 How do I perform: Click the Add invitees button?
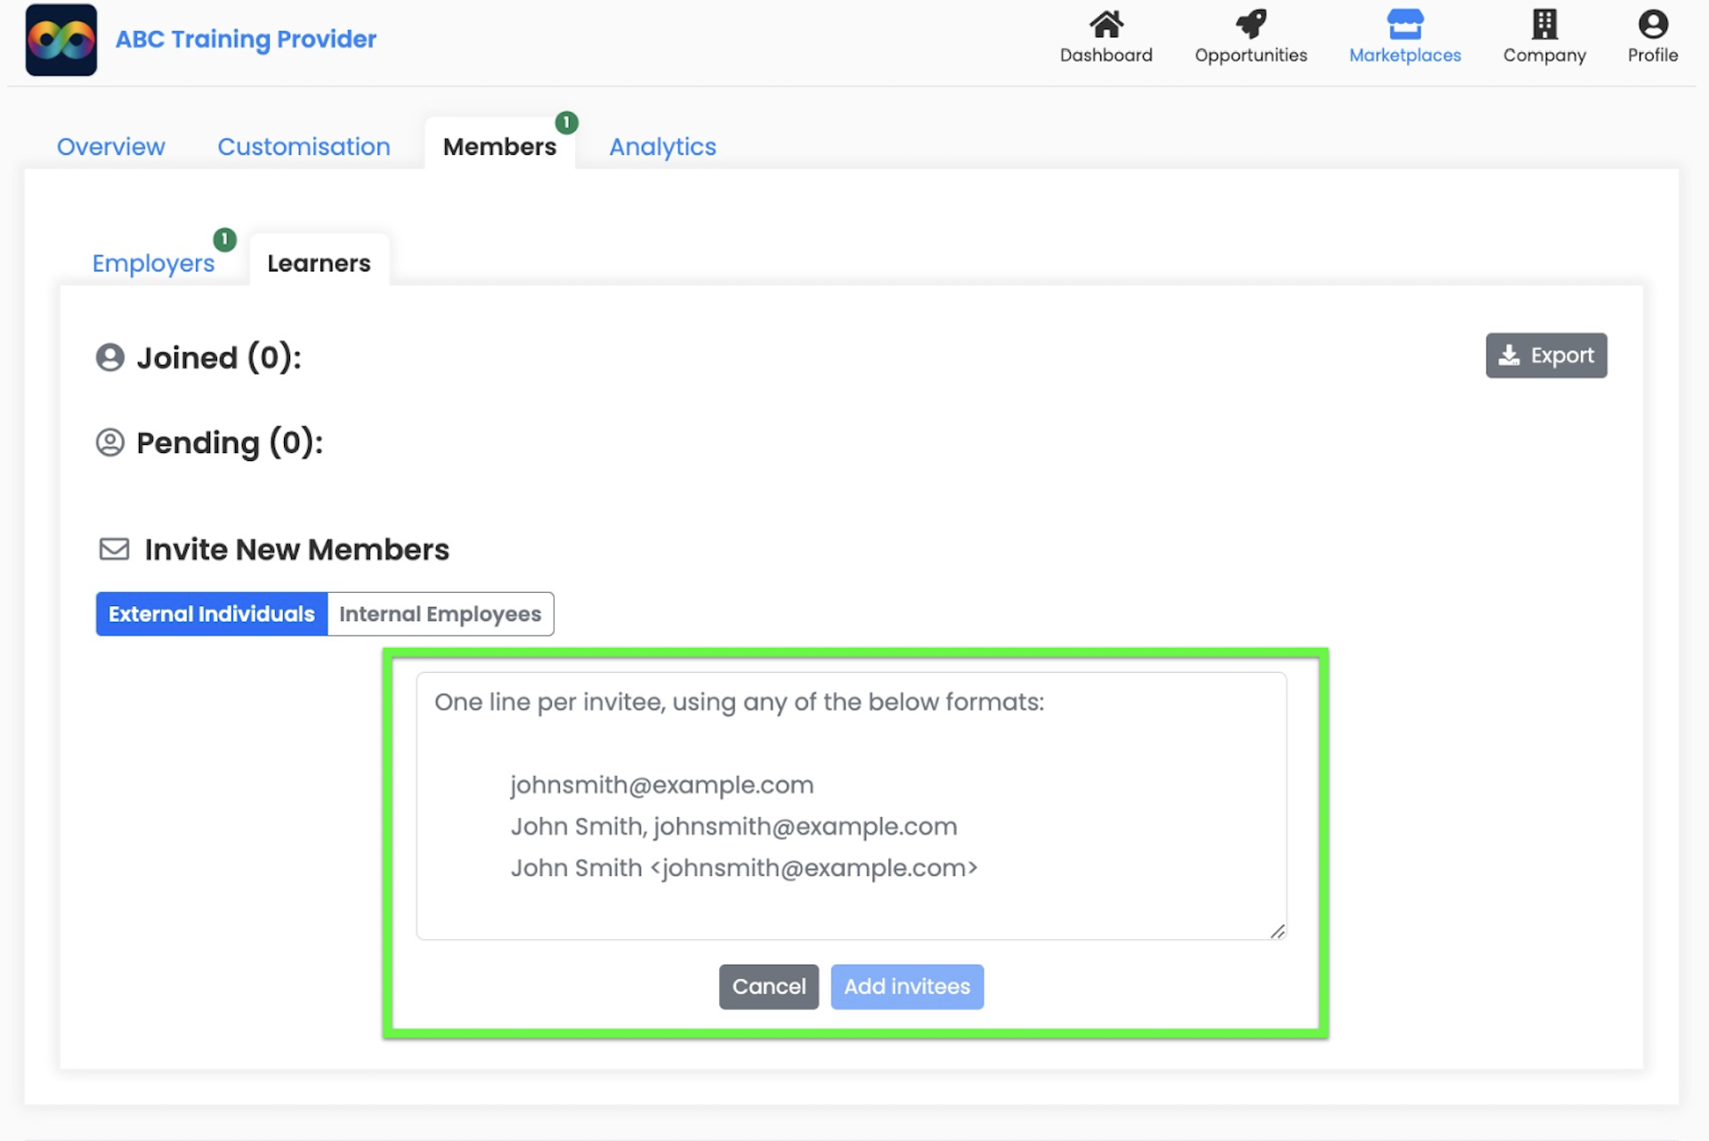(x=907, y=987)
